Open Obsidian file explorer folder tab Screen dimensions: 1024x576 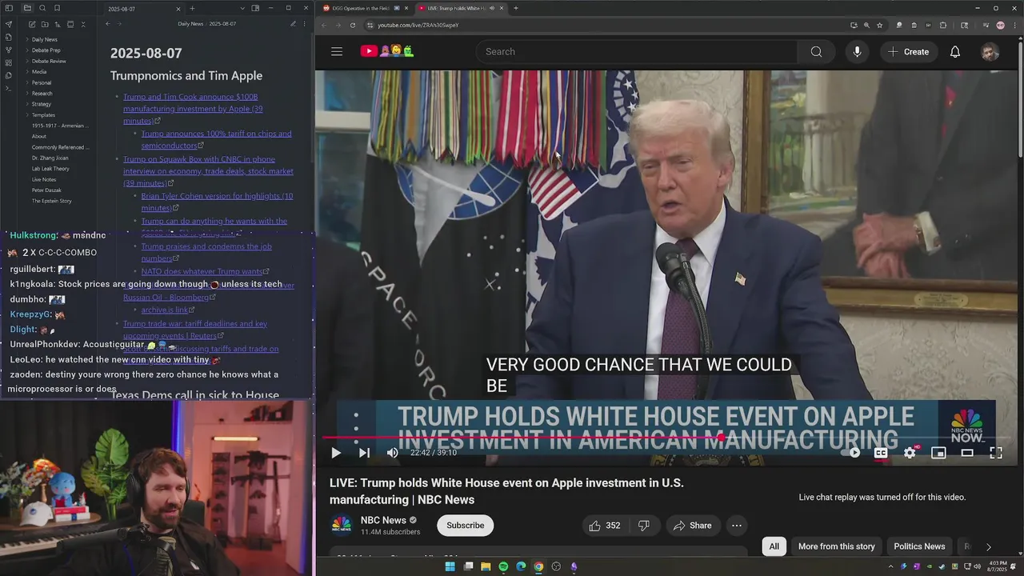click(27, 8)
